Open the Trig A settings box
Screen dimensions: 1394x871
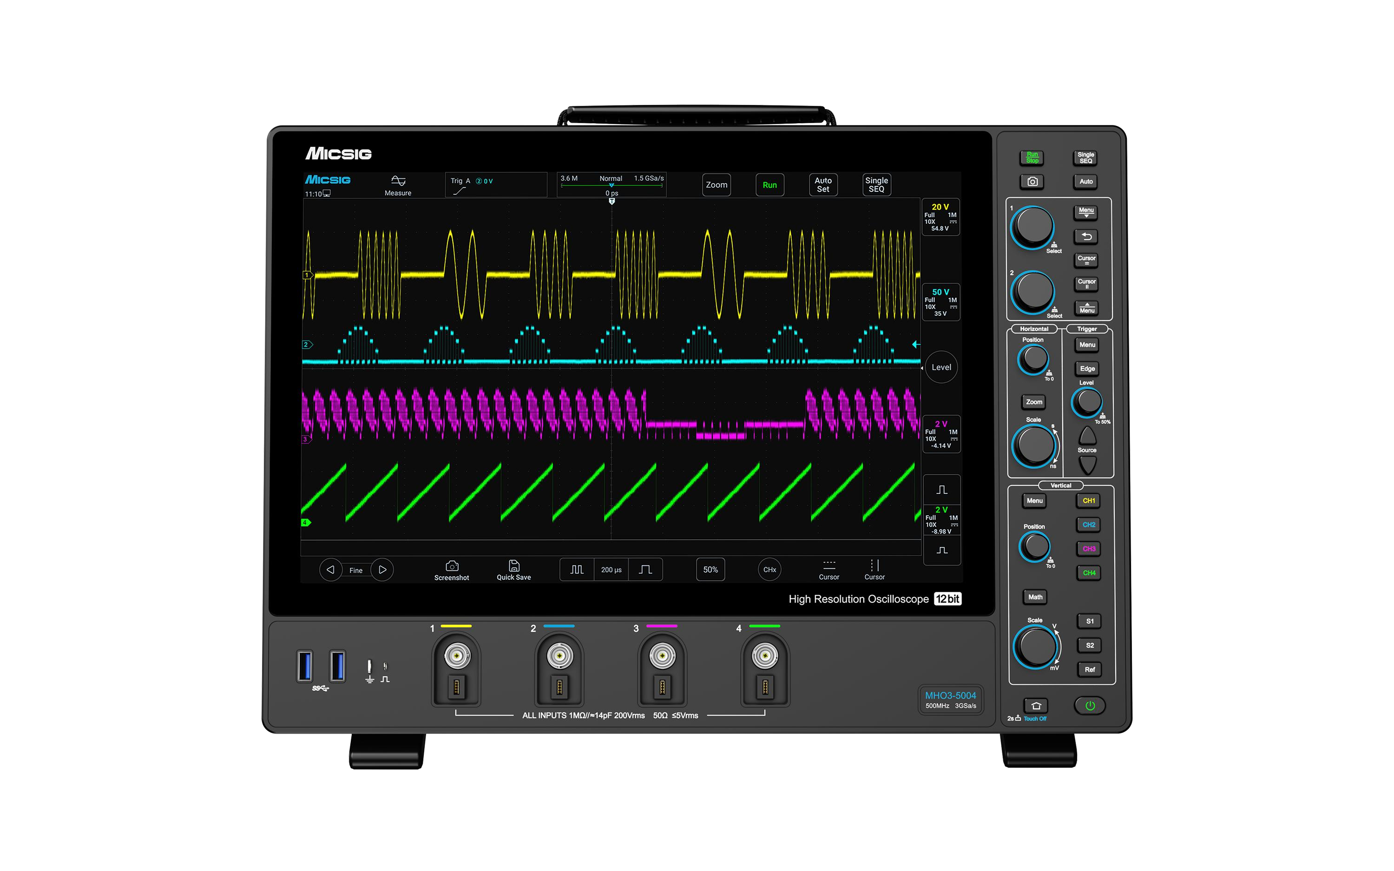[496, 185]
